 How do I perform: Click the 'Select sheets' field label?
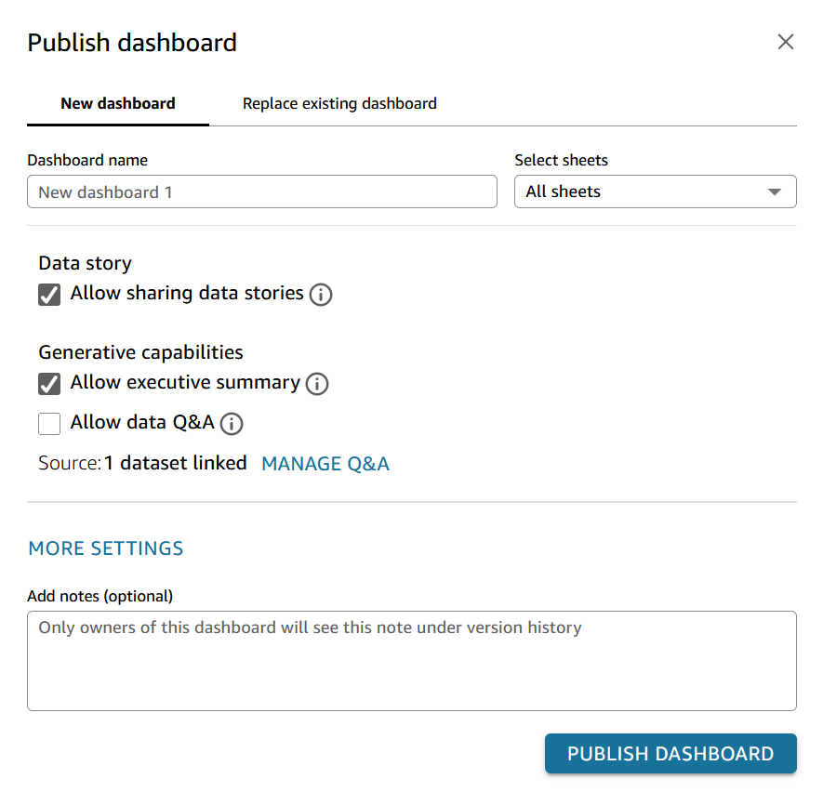[561, 160]
